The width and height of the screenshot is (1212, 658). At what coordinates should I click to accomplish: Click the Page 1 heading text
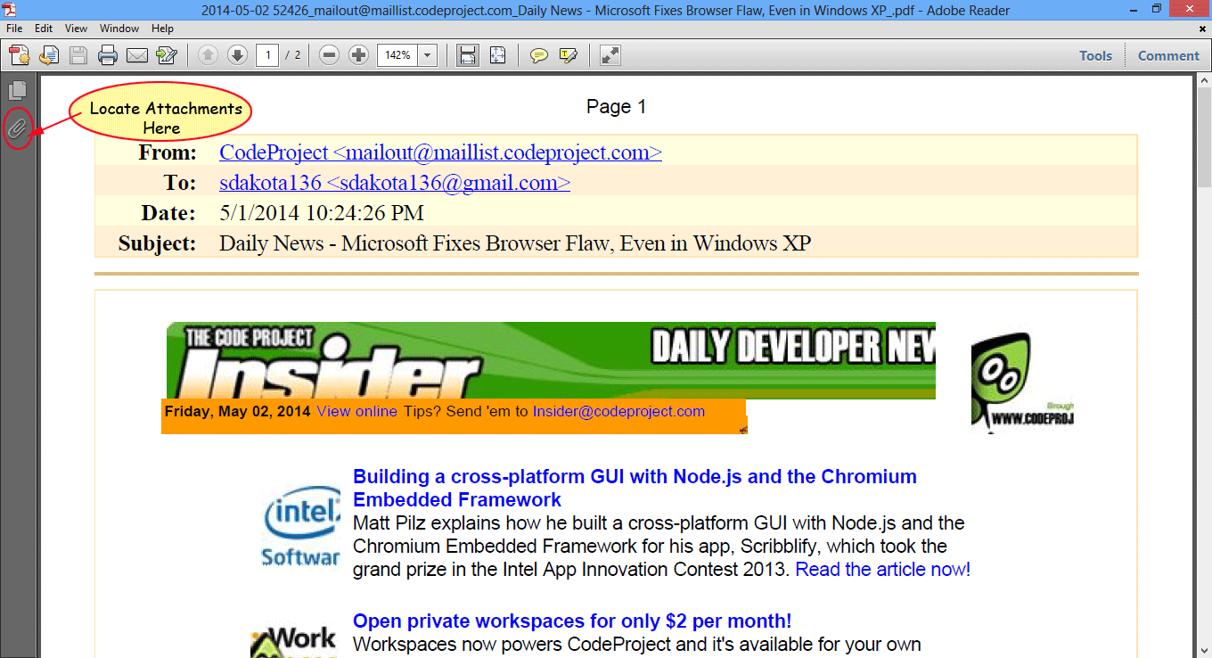[616, 107]
